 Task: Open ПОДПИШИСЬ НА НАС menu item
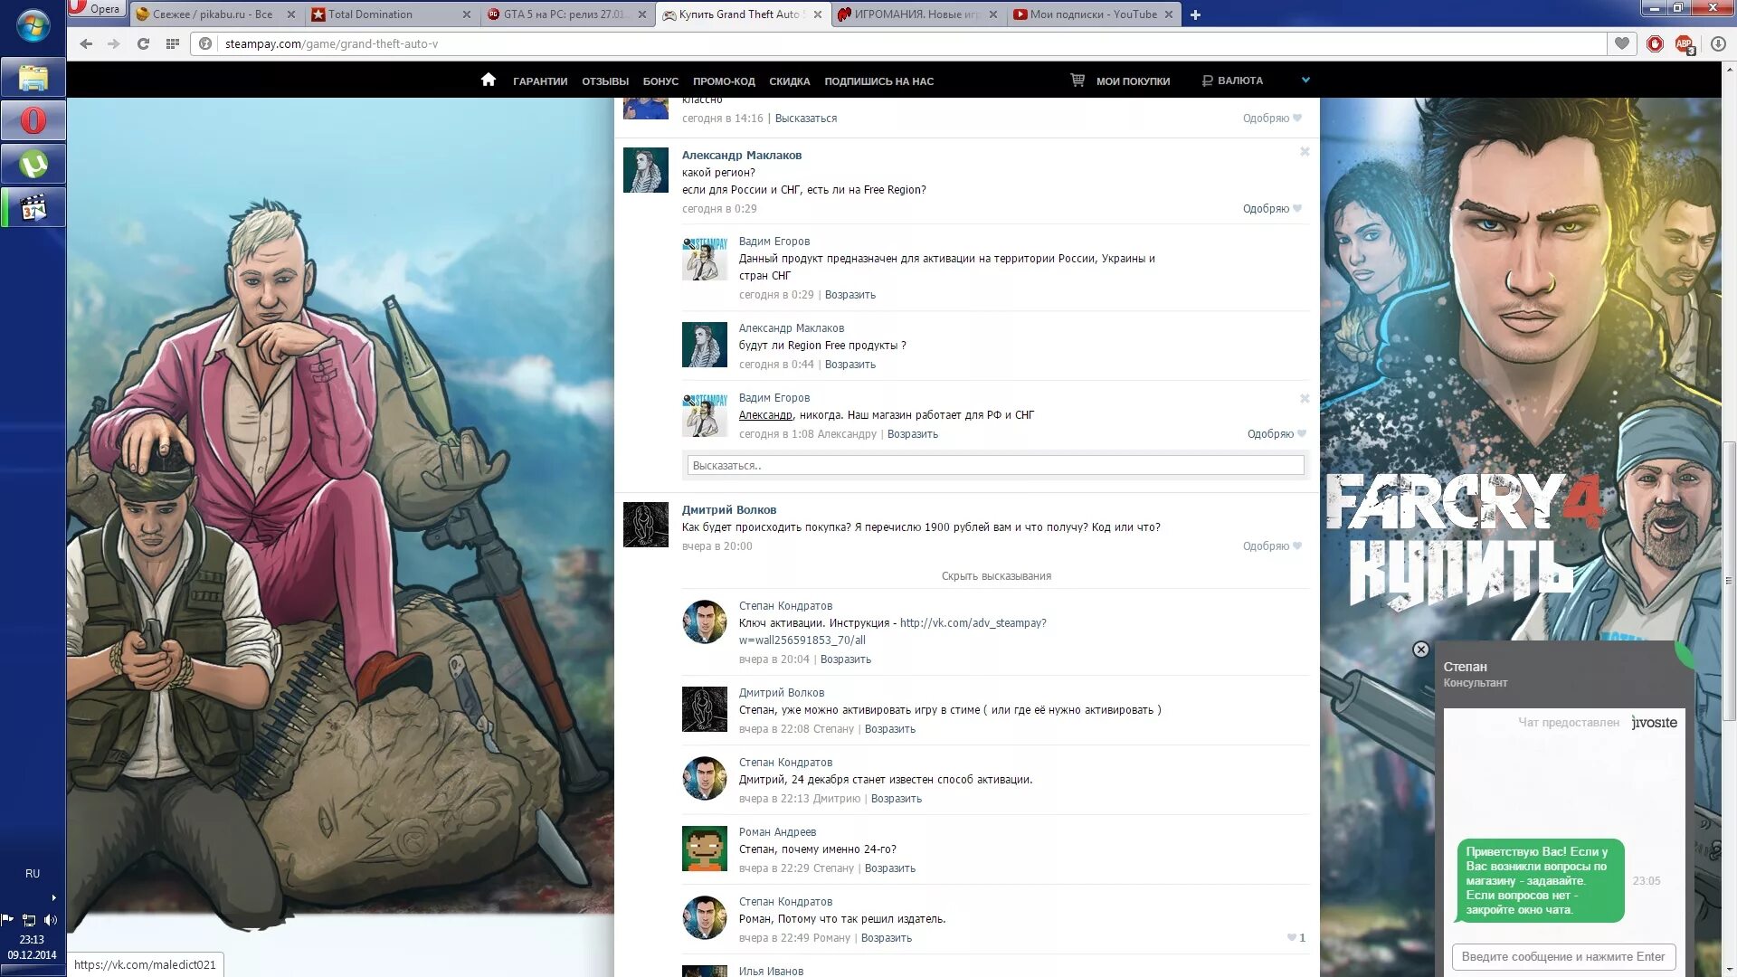[x=878, y=81]
